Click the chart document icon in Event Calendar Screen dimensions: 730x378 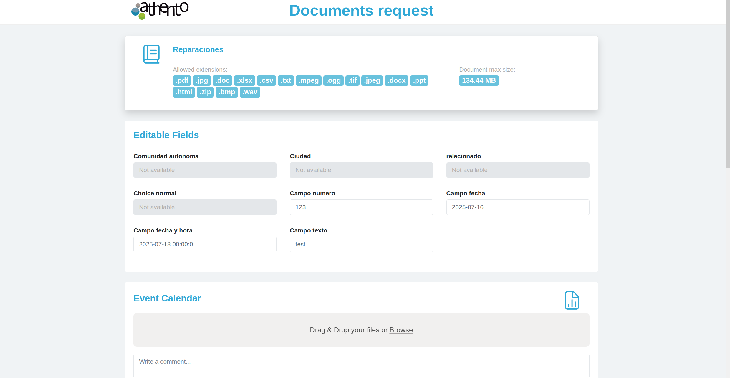[x=572, y=300]
